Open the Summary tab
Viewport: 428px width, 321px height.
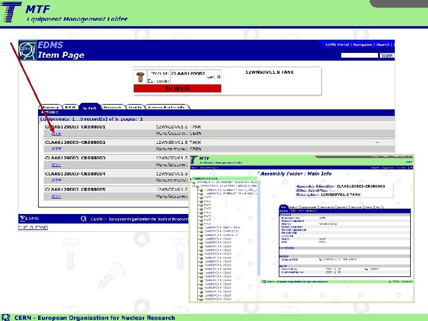[x=50, y=107]
